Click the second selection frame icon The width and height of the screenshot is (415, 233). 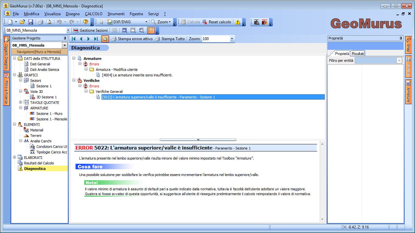click(x=133, y=30)
